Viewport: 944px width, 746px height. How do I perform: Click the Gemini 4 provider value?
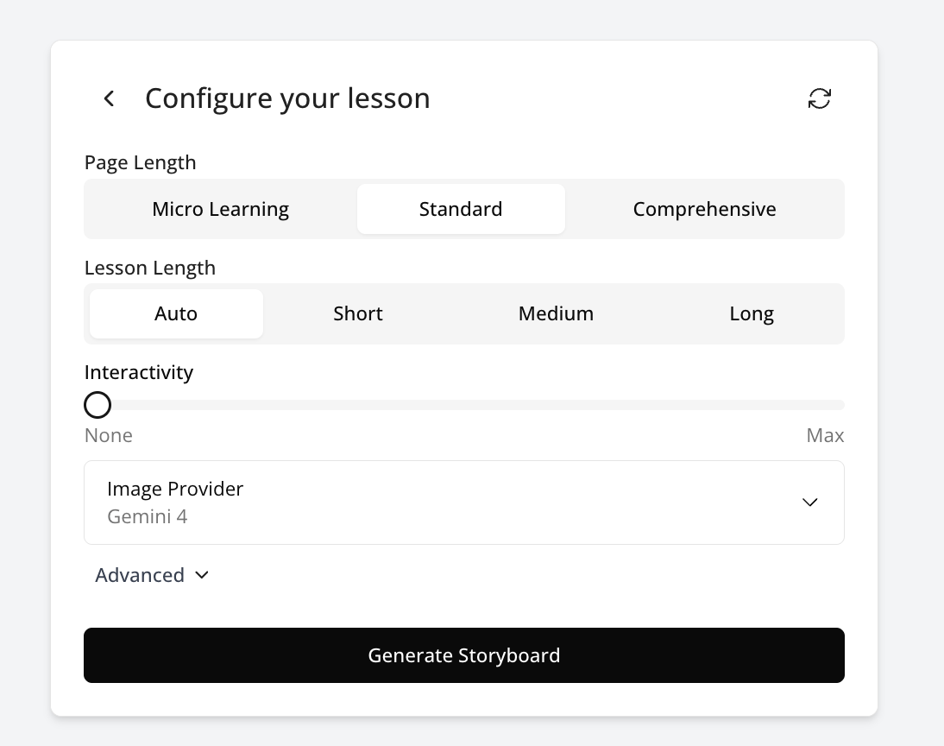click(148, 517)
